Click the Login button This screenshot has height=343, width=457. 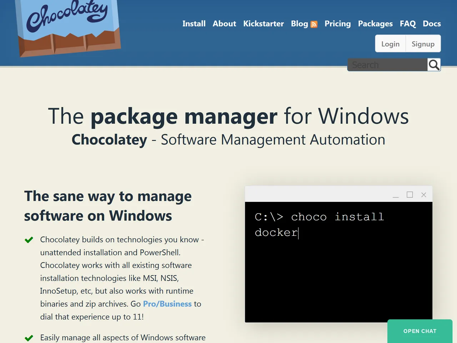[x=390, y=44]
